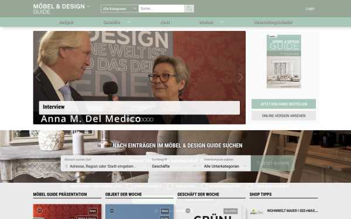Screen dimensions: 351x219
Task: Click the Geschäfte tag on Geschäft der Woche card
Action: (x=230, y=211)
